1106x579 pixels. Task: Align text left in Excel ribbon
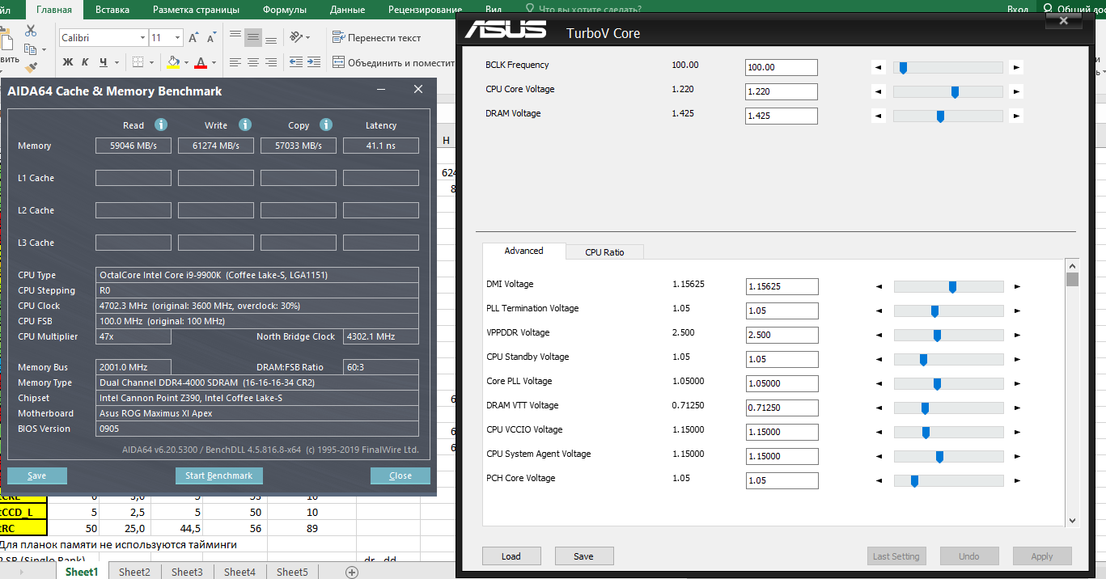pos(235,62)
